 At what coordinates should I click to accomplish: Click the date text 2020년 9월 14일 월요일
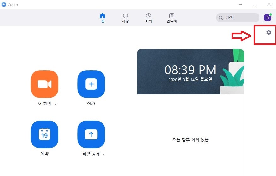190,80
